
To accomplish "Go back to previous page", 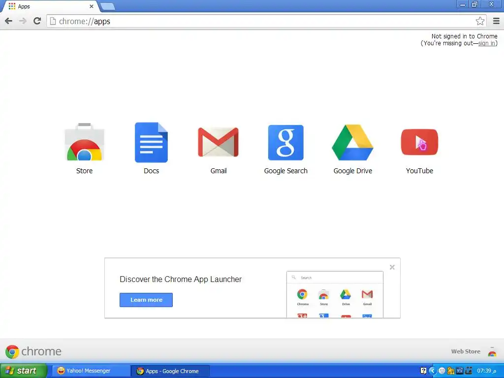I will point(9,21).
